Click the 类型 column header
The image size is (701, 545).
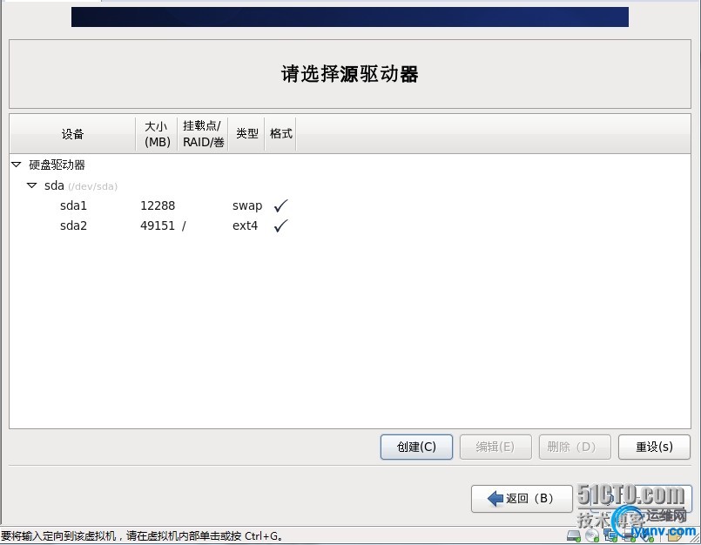click(246, 133)
